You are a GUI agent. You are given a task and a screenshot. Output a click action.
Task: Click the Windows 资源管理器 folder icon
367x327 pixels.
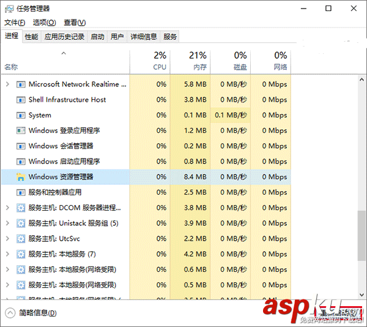point(21,177)
